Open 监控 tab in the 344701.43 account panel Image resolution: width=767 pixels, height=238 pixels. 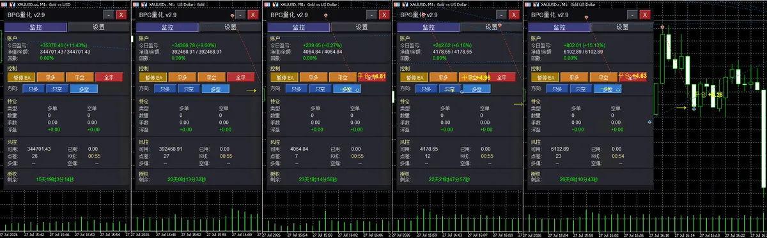coord(36,27)
